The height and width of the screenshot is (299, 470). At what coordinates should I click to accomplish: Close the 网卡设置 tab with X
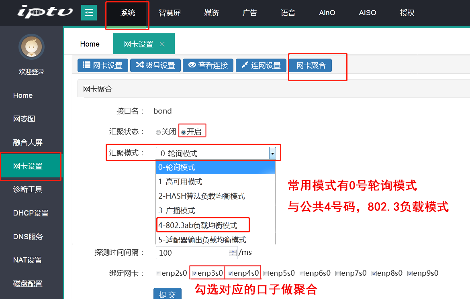[x=162, y=44]
